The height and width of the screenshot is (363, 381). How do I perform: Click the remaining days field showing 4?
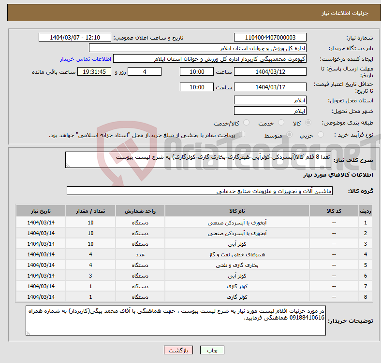(x=145, y=72)
